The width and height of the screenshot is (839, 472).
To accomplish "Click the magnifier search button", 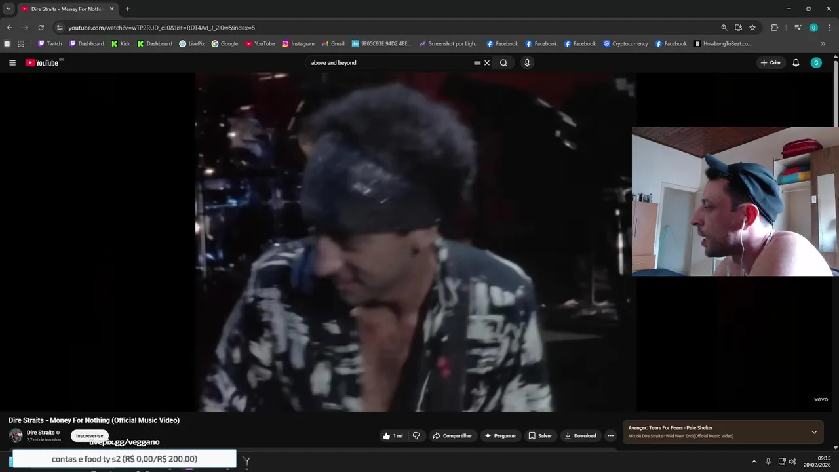I will 503,63.
